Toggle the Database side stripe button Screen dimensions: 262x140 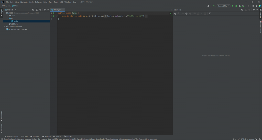click(260, 14)
